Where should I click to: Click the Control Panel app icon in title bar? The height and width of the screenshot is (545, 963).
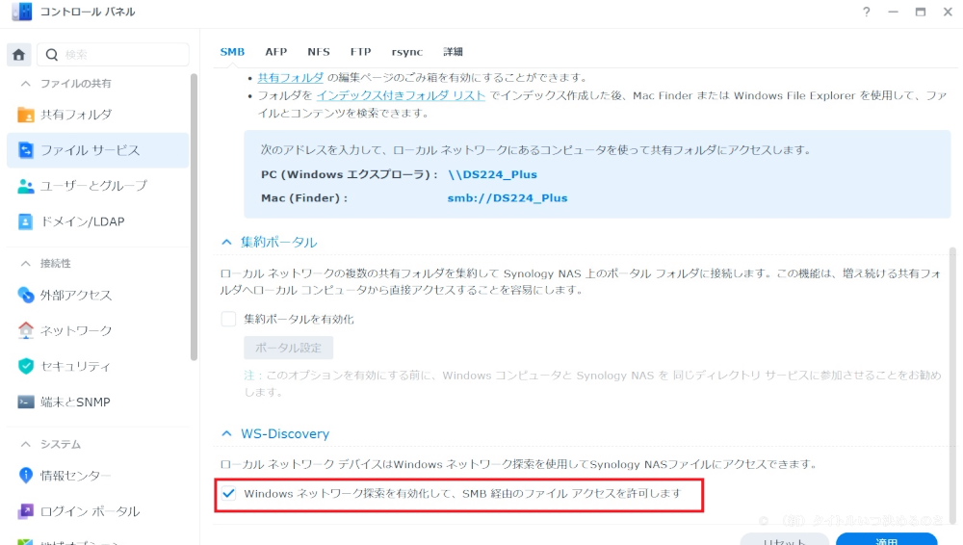click(21, 12)
